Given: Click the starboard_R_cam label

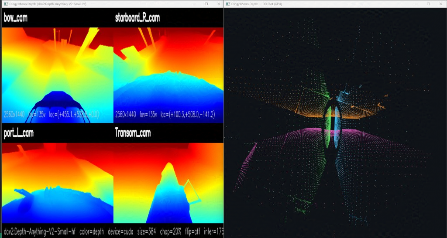Looking at the screenshot, I should tap(138, 18).
